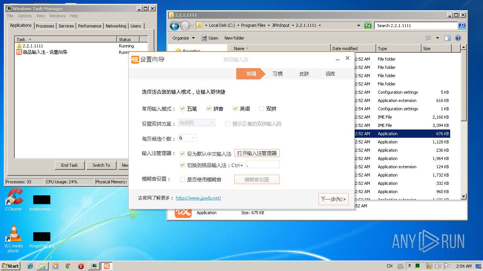Click the orange JiPin logo in wizard title
Viewport: 483px width, 271px height.
tap(135, 59)
